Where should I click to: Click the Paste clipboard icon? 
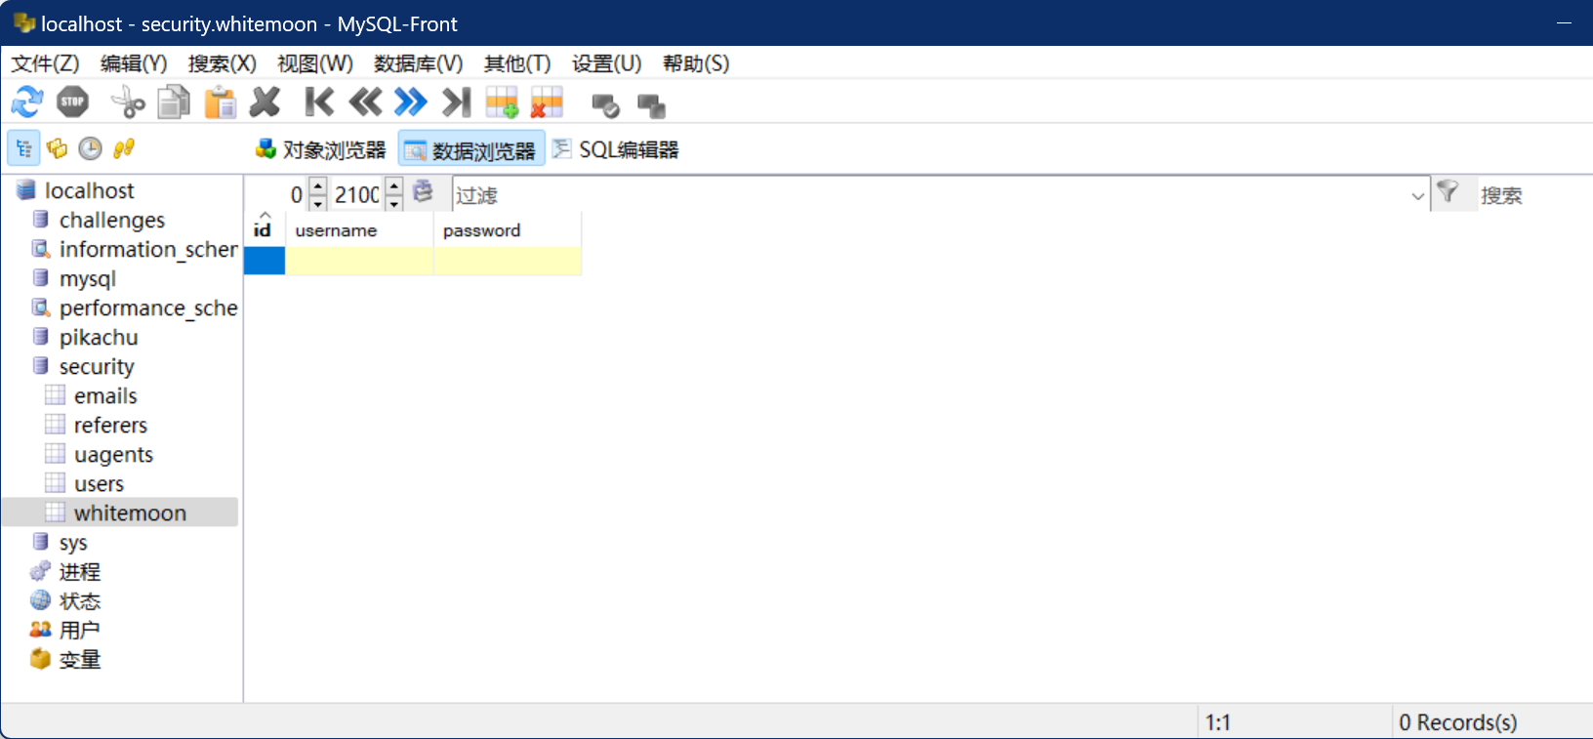[220, 102]
